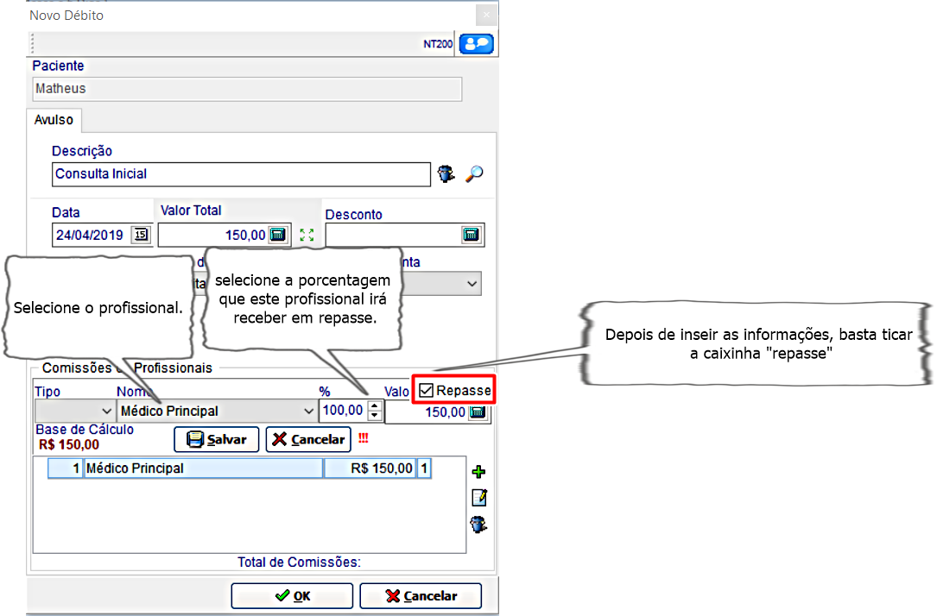Open the calendar picker in Data field
The width and height of the screenshot is (937, 616).
click(140, 235)
